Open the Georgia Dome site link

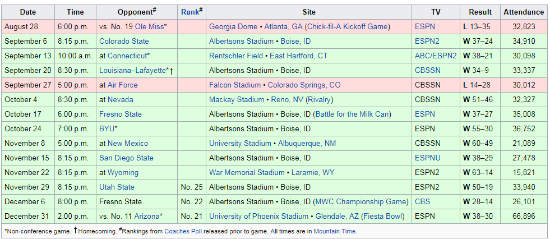pos(233,26)
